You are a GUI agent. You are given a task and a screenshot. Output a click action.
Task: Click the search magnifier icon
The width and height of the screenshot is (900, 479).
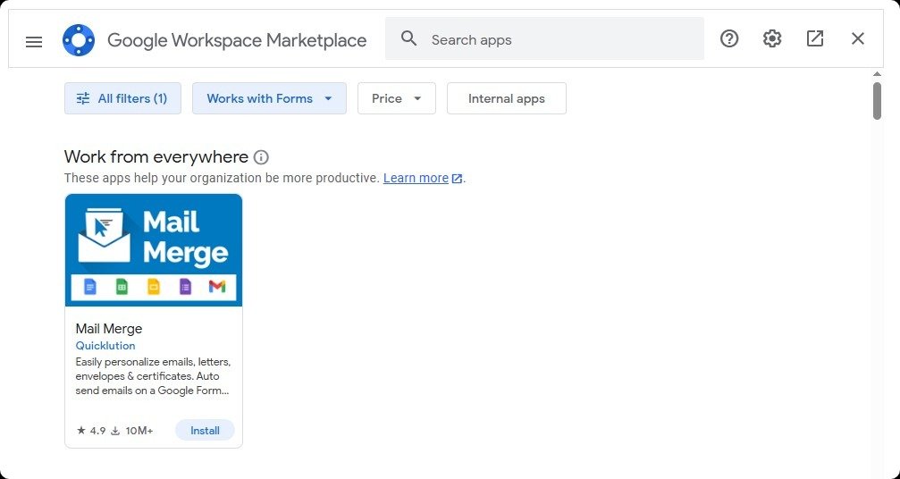click(409, 39)
